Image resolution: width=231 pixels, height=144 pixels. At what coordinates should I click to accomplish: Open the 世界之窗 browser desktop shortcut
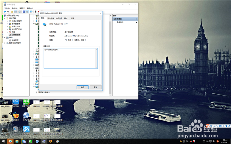(x=26, y=117)
